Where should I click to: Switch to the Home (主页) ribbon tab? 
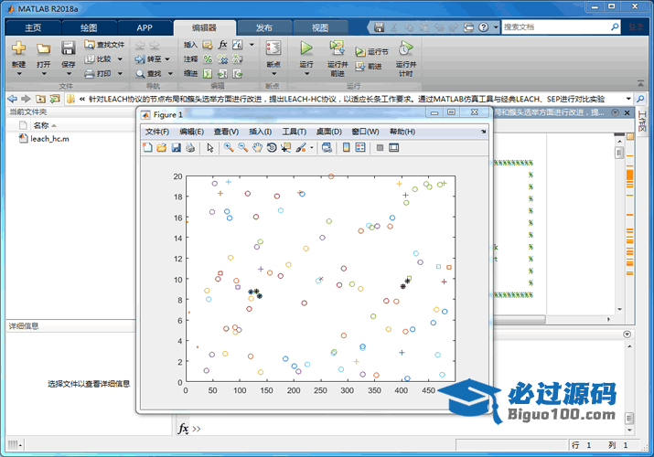(33, 28)
